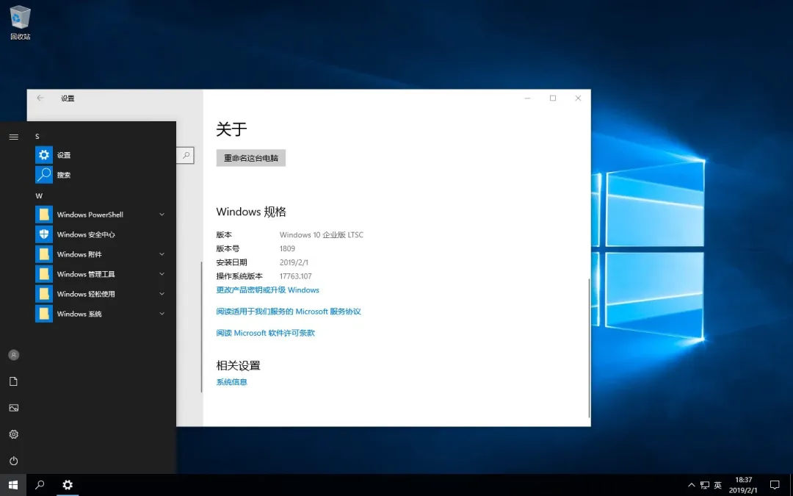
Task: Expand Windows 系统 chevron
Action: [x=162, y=314]
